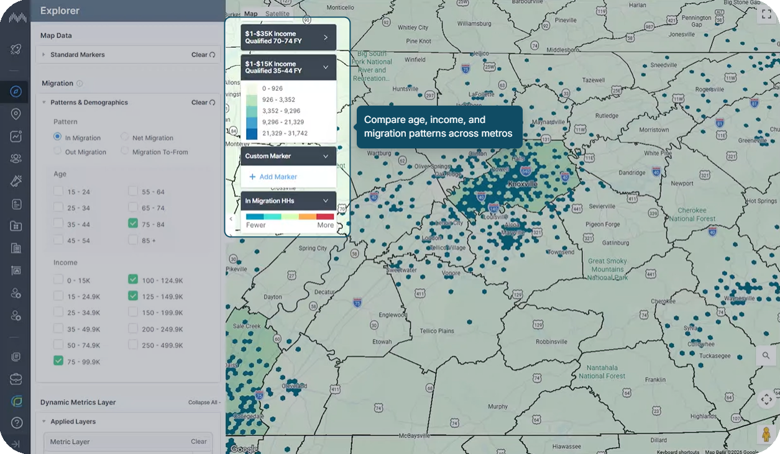Screen dimensions: 780x454
Task: Click the Knoxville label on the map
Action: click(x=522, y=184)
